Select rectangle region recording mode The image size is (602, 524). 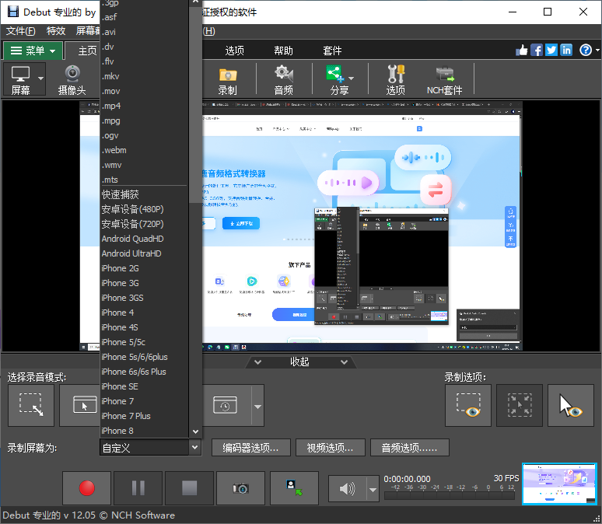click(x=31, y=405)
